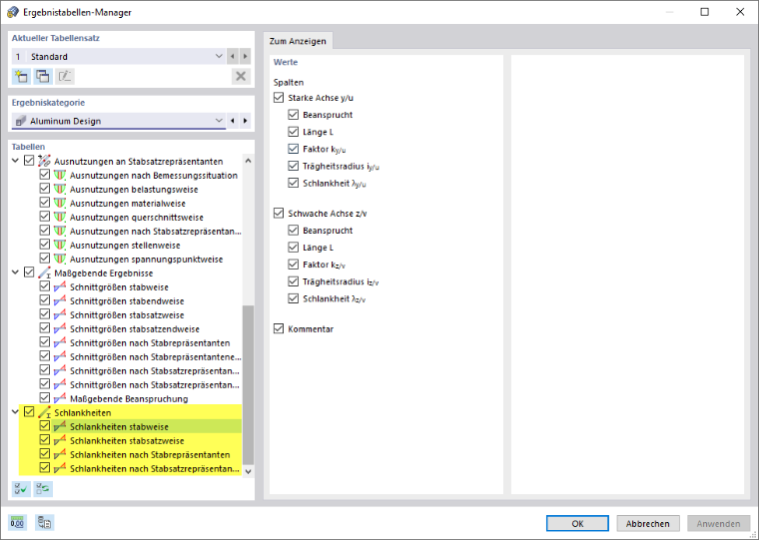Click the Abbrechen button

(x=648, y=524)
